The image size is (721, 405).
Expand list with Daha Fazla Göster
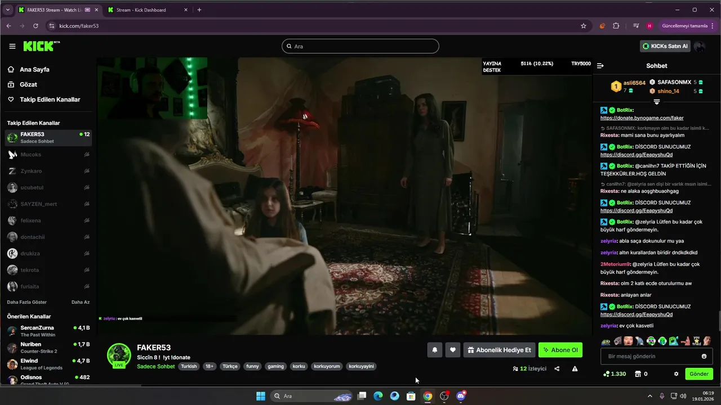pos(26,302)
